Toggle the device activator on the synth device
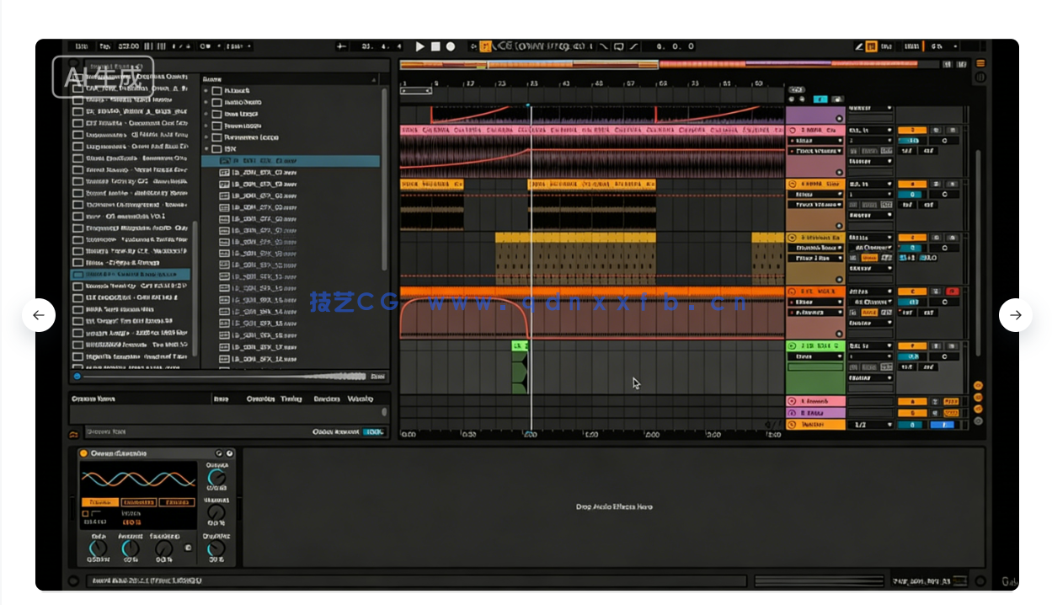This screenshot has height=605, width=1052. pyautogui.click(x=83, y=452)
